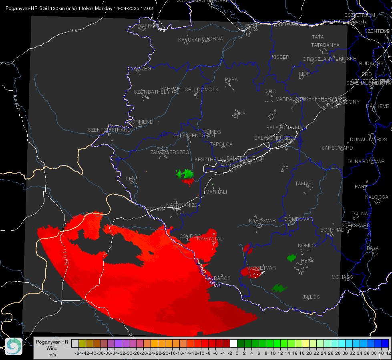392x360 pixels.
Task: Click the KALOCSA label
Action: 377,197
